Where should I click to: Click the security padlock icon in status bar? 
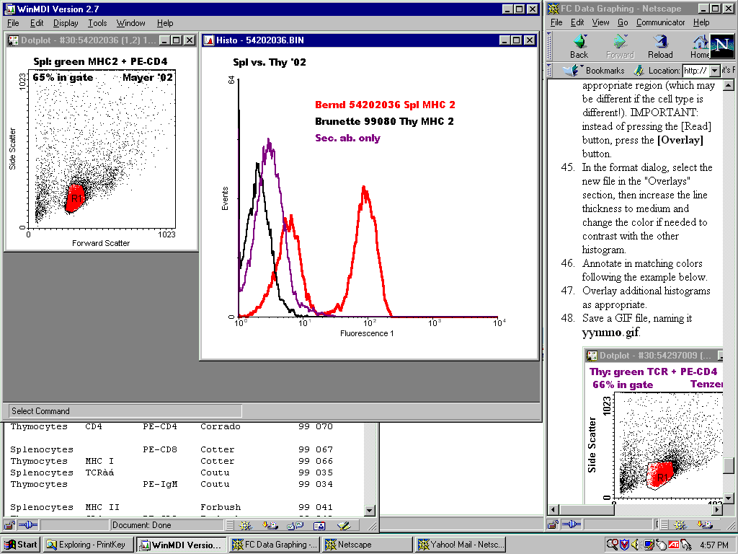click(9, 525)
